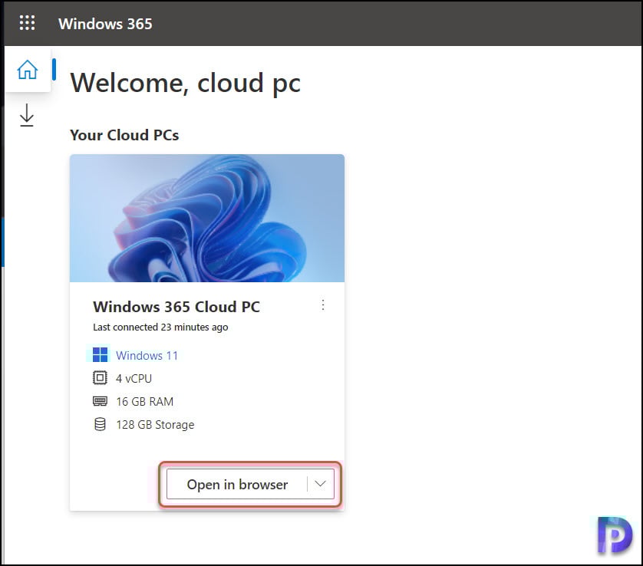The image size is (643, 566).
Task: Click the Windows 11 wallpaper thumbnail
Action: click(x=207, y=218)
